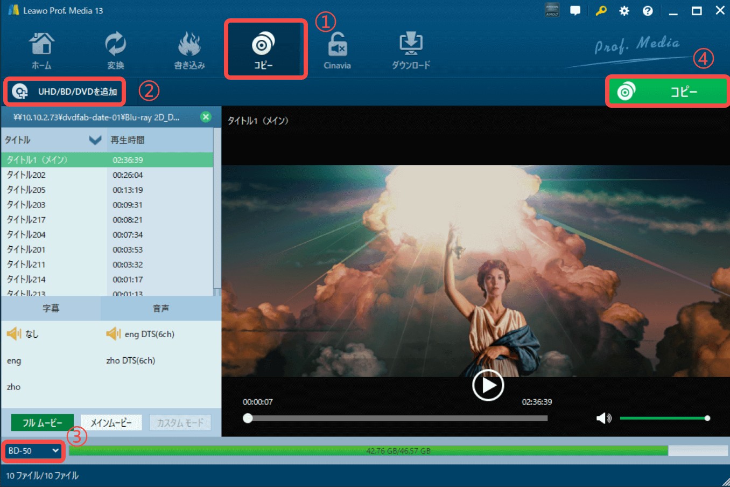
Task: Click the 42.76 GB/46.57 GB capacity bar
Action: pyautogui.click(x=398, y=451)
